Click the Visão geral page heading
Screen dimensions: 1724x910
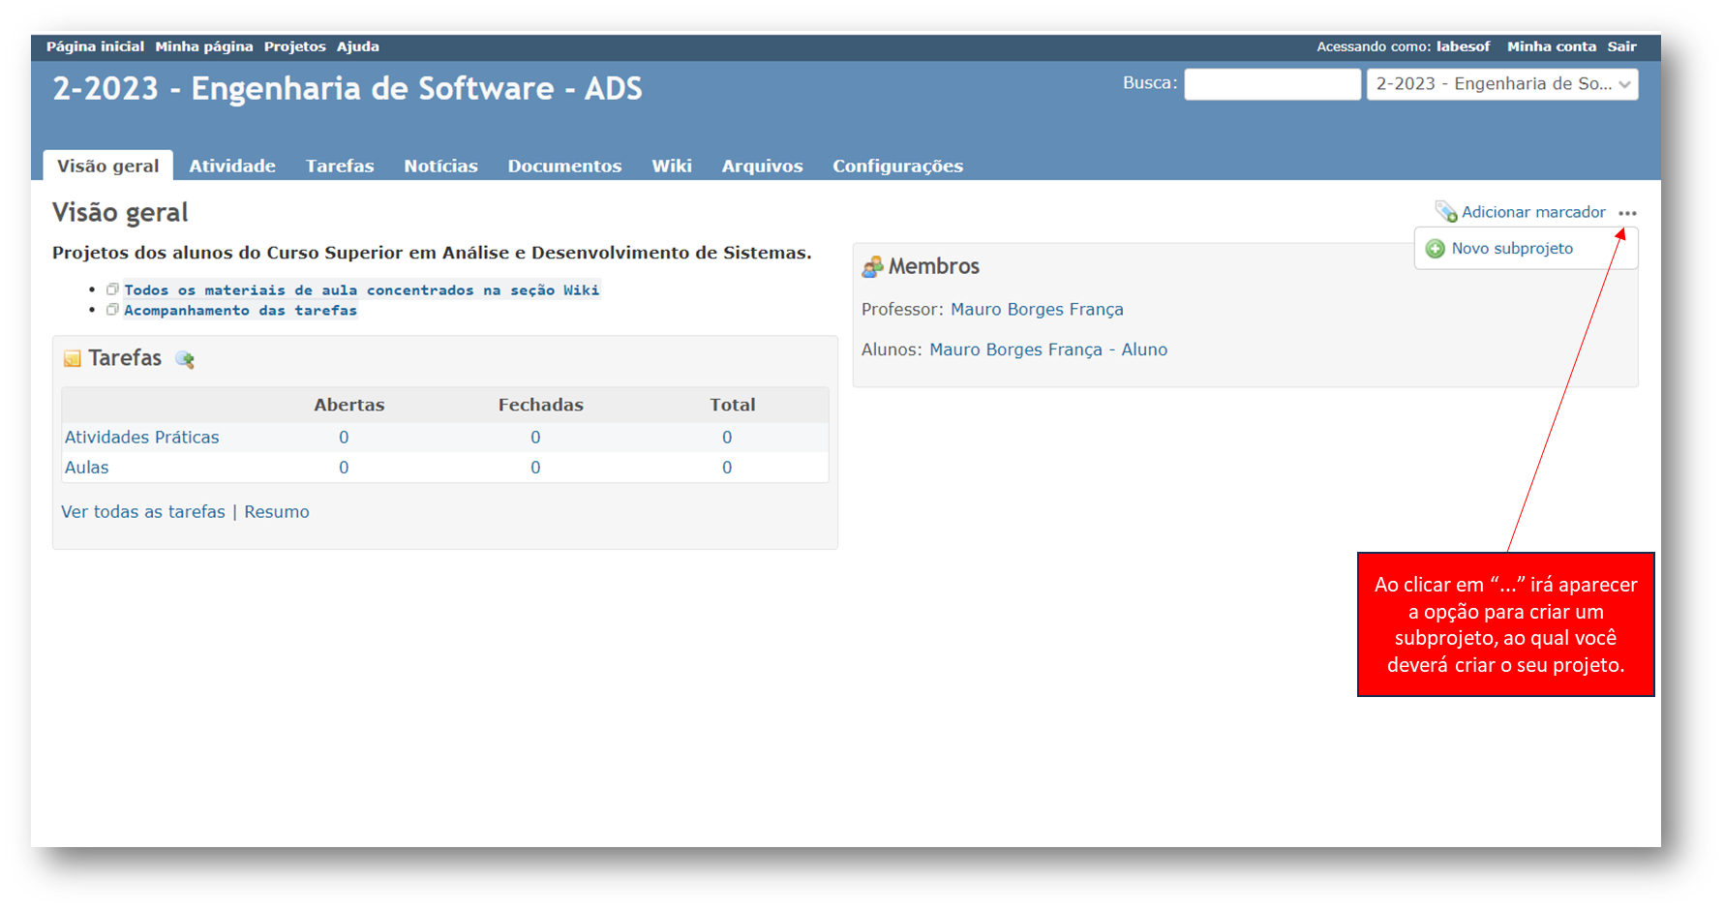tap(120, 213)
